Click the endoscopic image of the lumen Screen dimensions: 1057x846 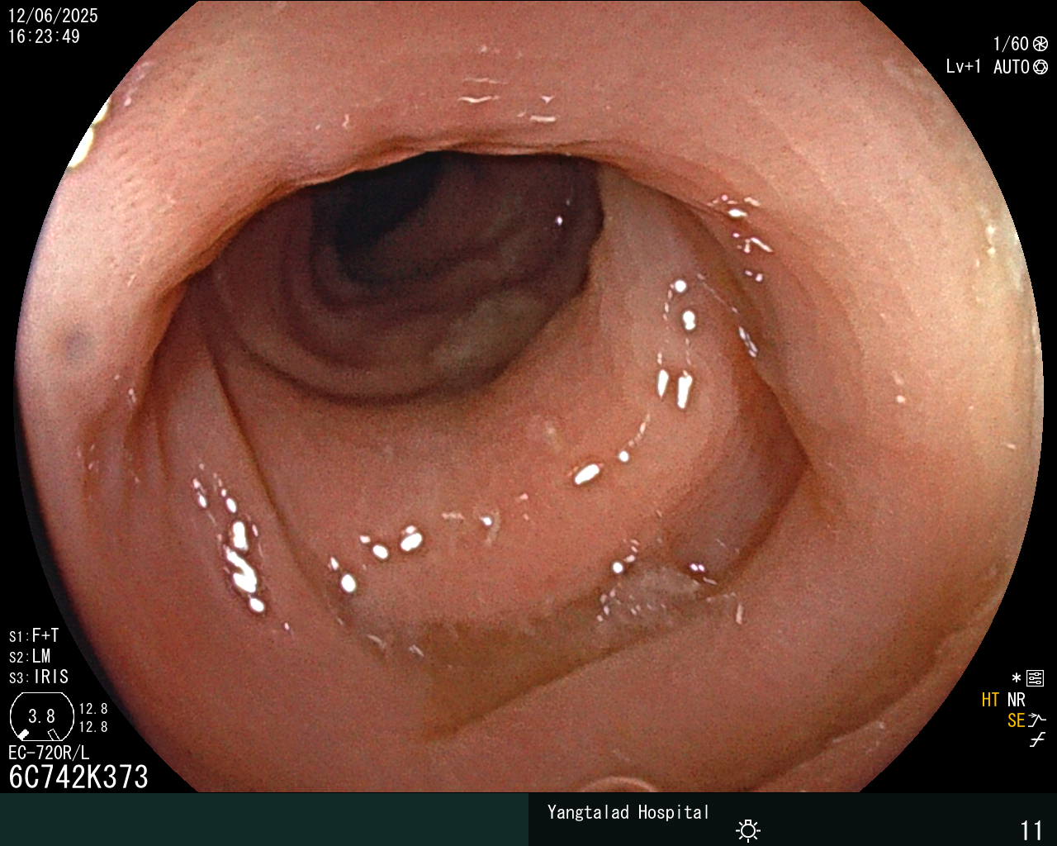pos(528,397)
